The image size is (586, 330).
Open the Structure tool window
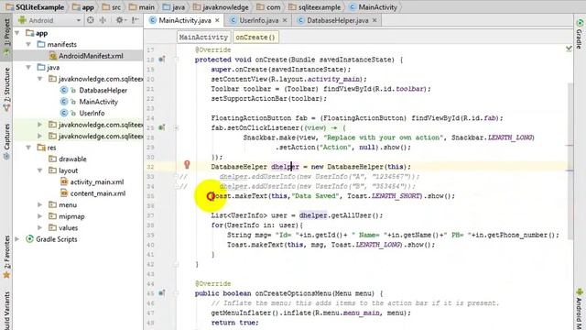(x=6, y=89)
